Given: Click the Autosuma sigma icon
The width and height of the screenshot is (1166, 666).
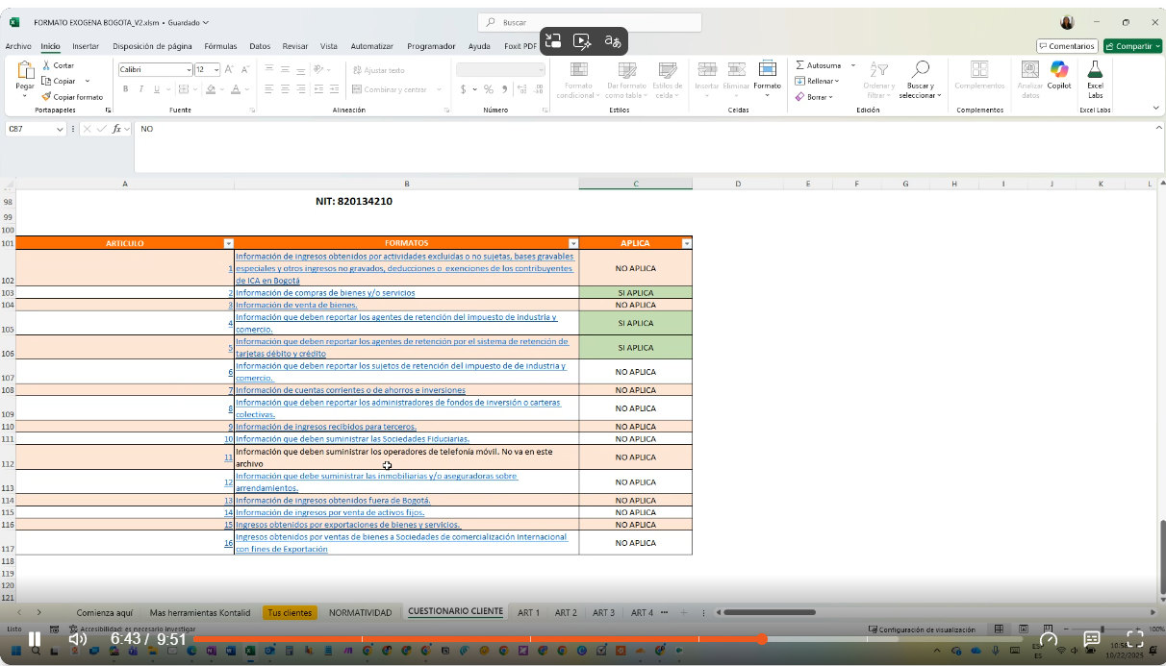Looking at the screenshot, I should tap(800, 65).
